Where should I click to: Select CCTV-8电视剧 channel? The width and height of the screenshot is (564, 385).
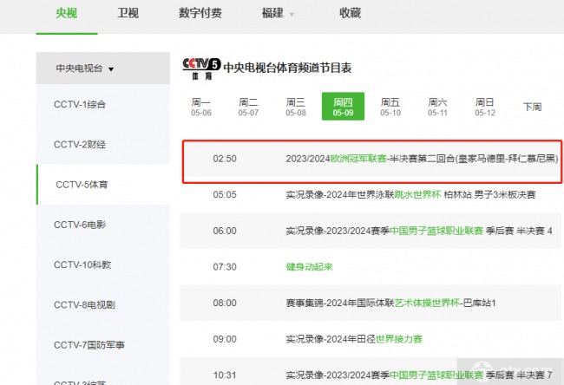click(x=103, y=305)
